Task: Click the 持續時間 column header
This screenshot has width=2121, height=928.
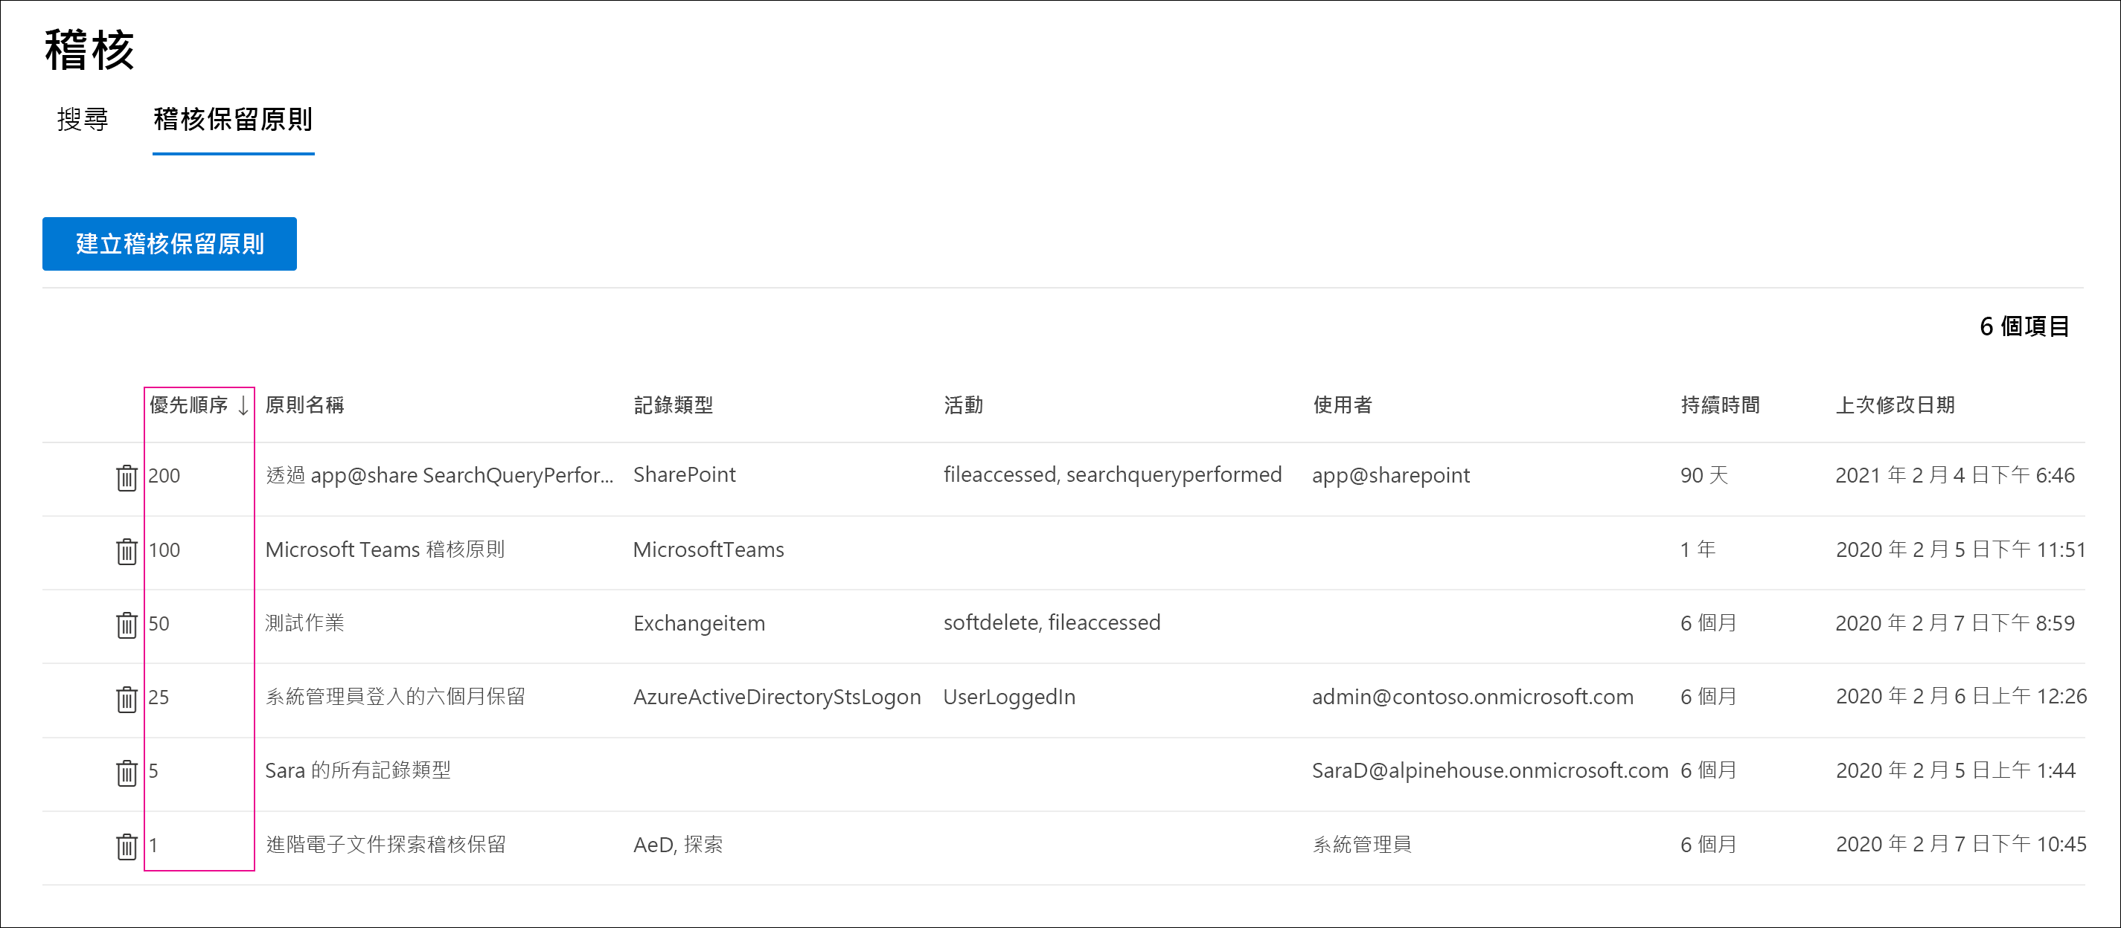Action: (x=1720, y=405)
